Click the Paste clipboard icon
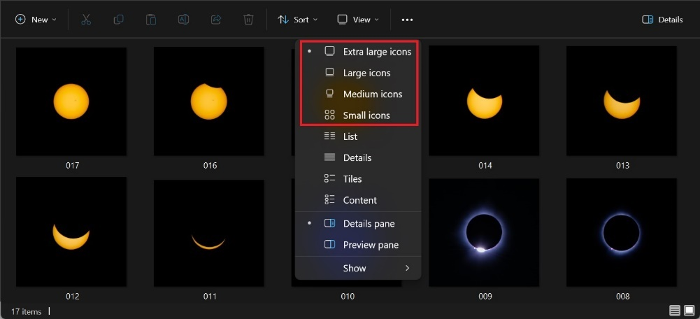700x319 pixels. tap(151, 20)
